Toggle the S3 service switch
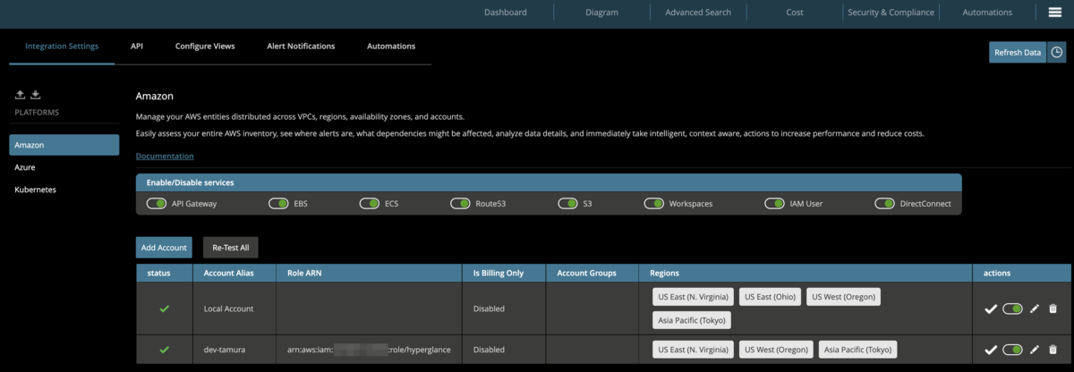The width and height of the screenshot is (1074, 372). point(568,204)
